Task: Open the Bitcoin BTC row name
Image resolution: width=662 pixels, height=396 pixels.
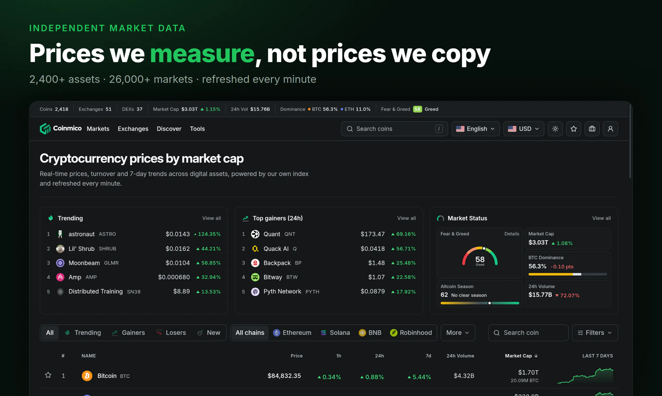Action: pyautogui.click(x=113, y=376)
